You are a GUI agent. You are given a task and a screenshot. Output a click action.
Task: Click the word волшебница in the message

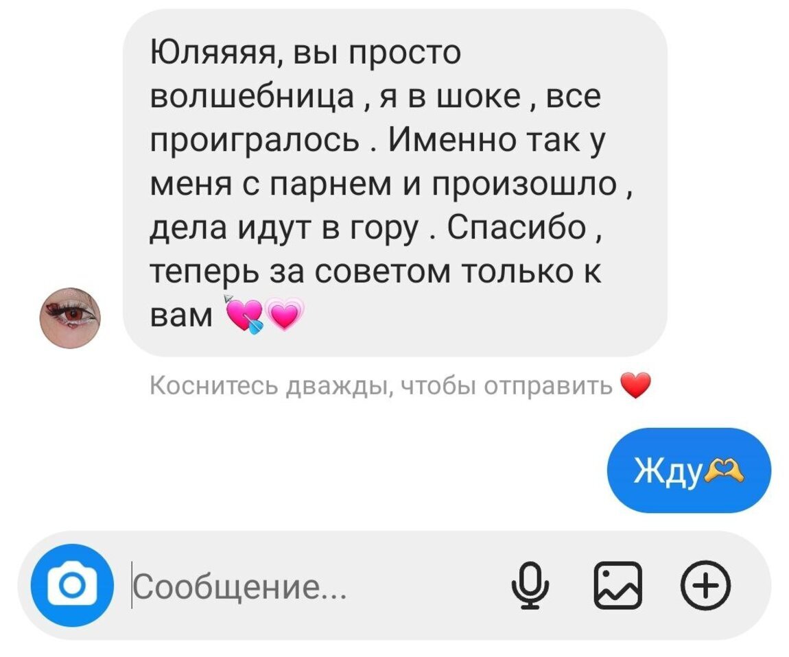point(252,97)
